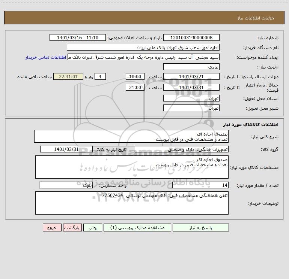Click the 'مهلت ارسال پاسخ: تا تاریخ :' label
289x279 pixels.
click(x=251, y=77)
